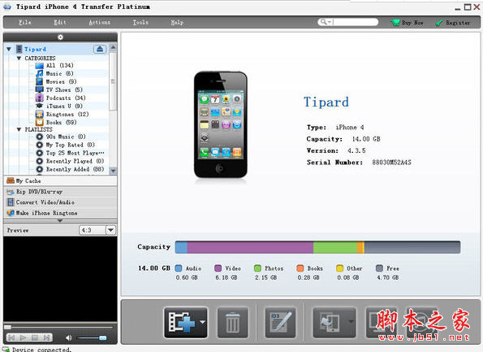This screenshot has width=483, height=352.
Task: Open the File menu
Action: click(x=25, y=22)
